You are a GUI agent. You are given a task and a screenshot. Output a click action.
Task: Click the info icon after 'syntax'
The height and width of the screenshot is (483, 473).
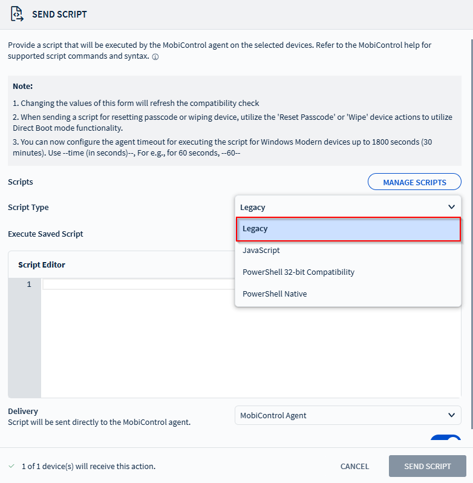(155, 57)
